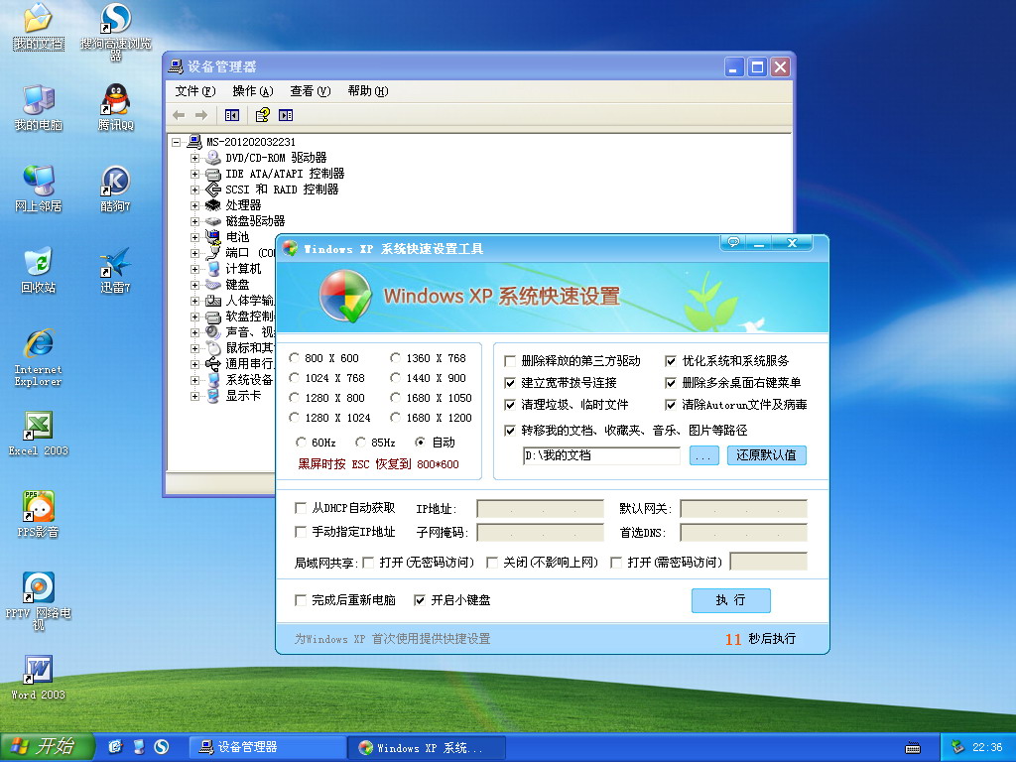Open PPS影音 desktop shortcut
Screen dimensions: 1016x762
[x=39, y=515]
